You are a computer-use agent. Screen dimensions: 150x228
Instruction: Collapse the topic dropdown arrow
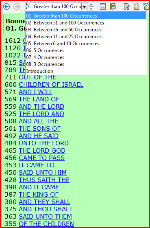(x=85, y=7)
